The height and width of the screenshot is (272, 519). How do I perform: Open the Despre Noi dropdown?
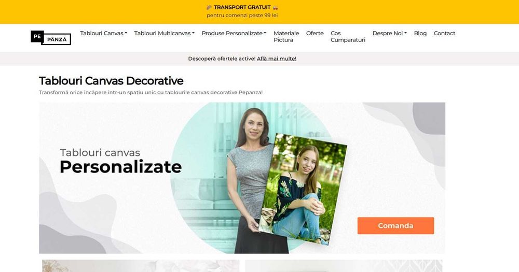390,33
